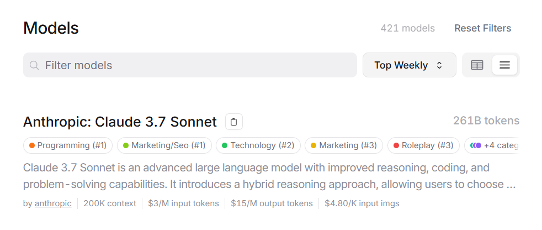Select the Marketing (#3) category tag
This screenshot has height=230, width=542.
[344, 145]
